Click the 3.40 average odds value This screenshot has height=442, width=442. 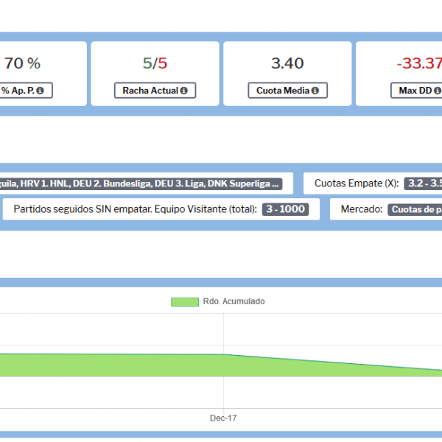pyautogui.click(x=287, y=63)
